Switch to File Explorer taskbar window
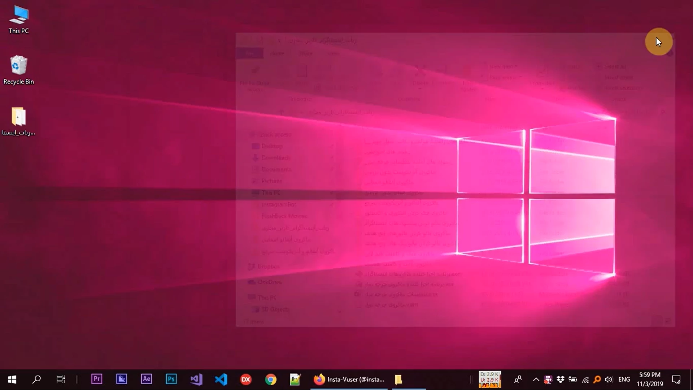Screen dimensions: 693x390 tap(398, 379)
